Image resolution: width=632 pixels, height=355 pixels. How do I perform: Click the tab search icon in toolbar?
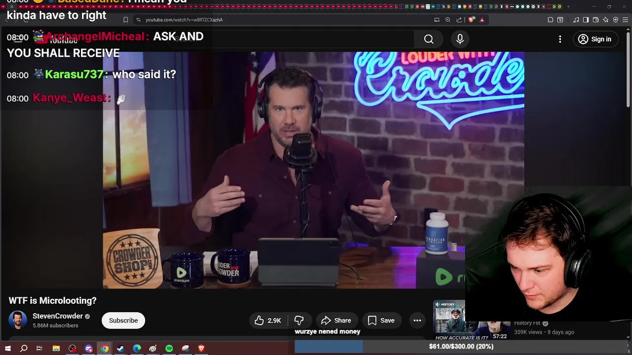(x=560, y=20)
